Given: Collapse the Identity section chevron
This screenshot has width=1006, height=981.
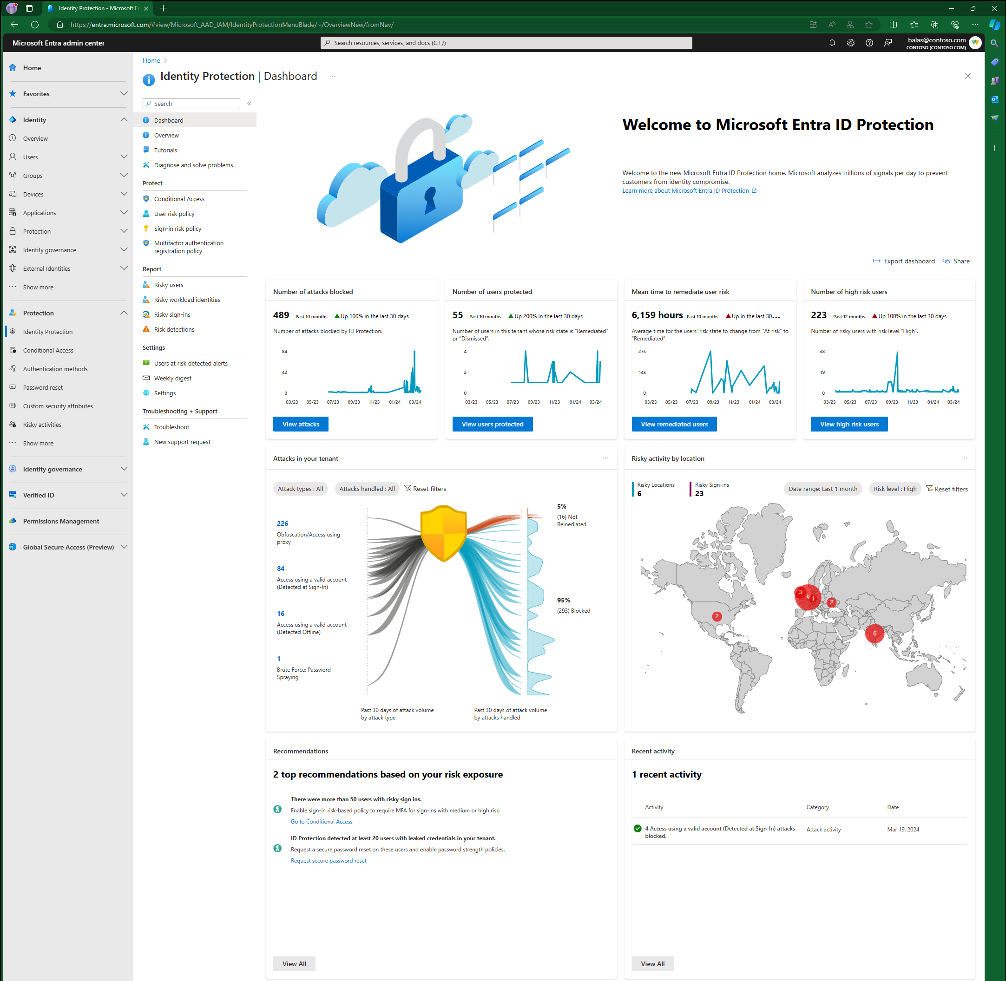Looking at the screenshot, I should 124,119.
